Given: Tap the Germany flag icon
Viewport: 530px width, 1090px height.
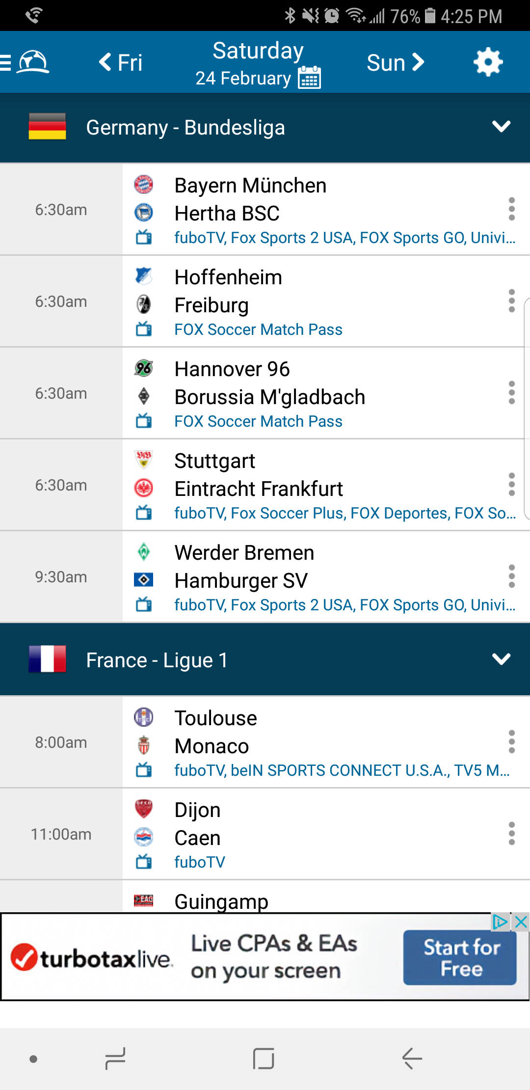Looking at the screenshot, I should pyautogui.click(x=47, y=127).
